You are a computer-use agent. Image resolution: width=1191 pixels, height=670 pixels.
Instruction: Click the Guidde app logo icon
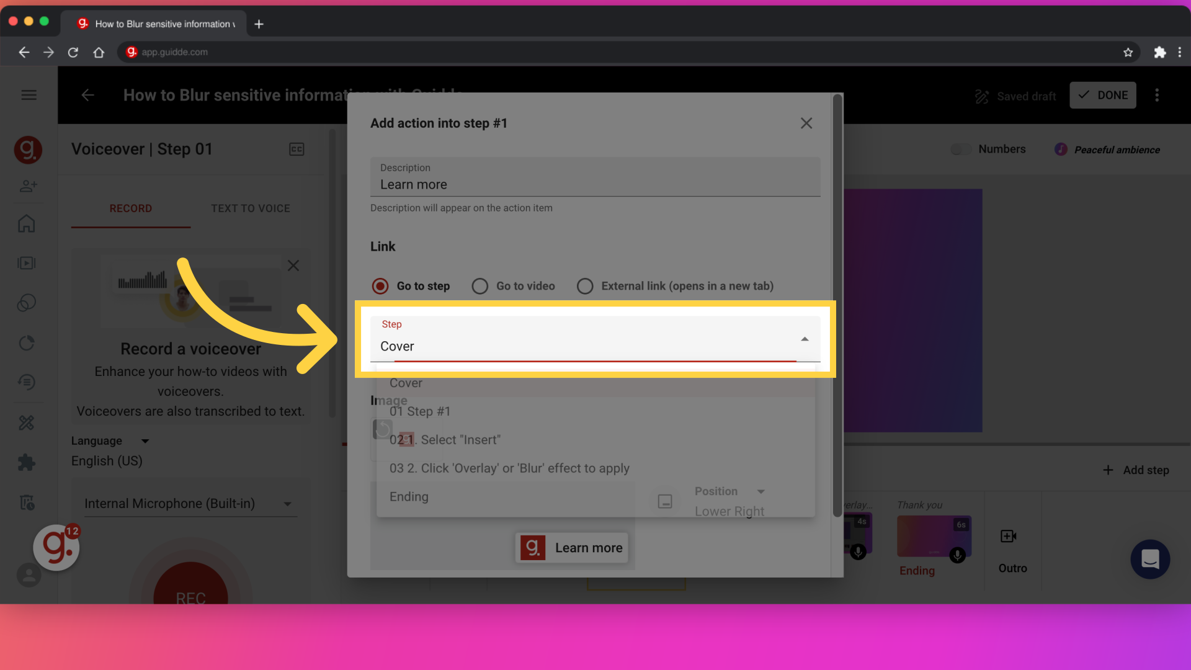tap(28, 150)
